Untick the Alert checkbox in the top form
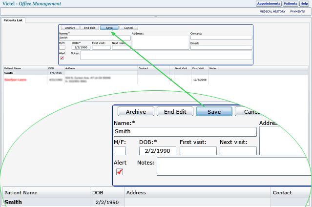 [x=62, y=58]
